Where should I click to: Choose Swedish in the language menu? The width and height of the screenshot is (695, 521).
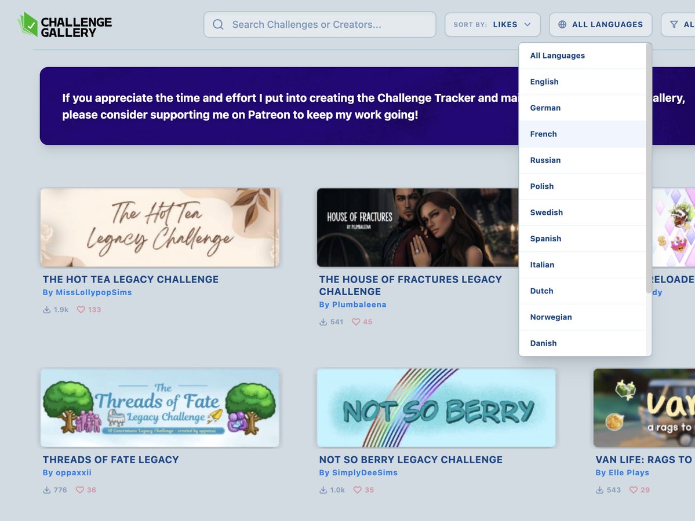pyautogui.click(x=583, y=212)
